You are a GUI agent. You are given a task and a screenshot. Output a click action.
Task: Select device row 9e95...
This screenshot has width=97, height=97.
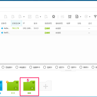pos(48,33)
